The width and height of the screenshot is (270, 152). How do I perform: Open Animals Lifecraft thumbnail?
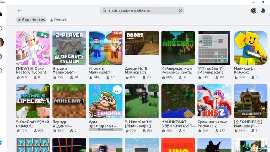click(33, 101)
